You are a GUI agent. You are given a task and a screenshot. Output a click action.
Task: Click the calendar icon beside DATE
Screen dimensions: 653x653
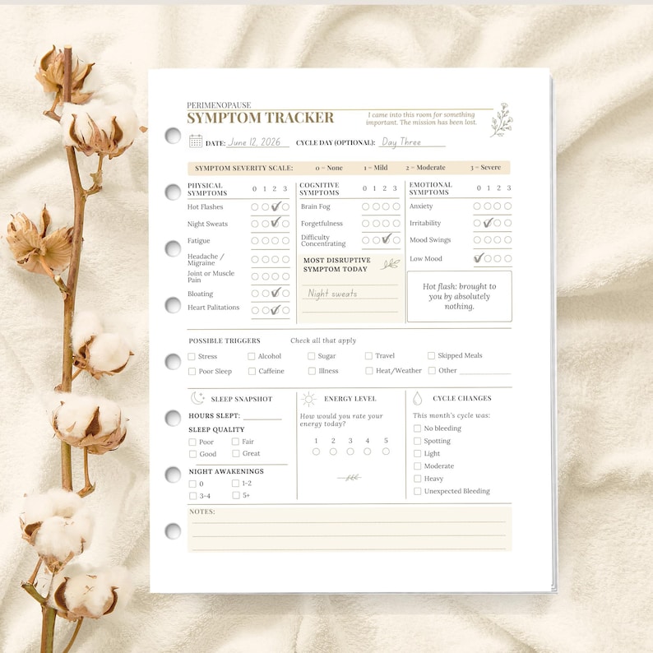(x=196, y=141)
